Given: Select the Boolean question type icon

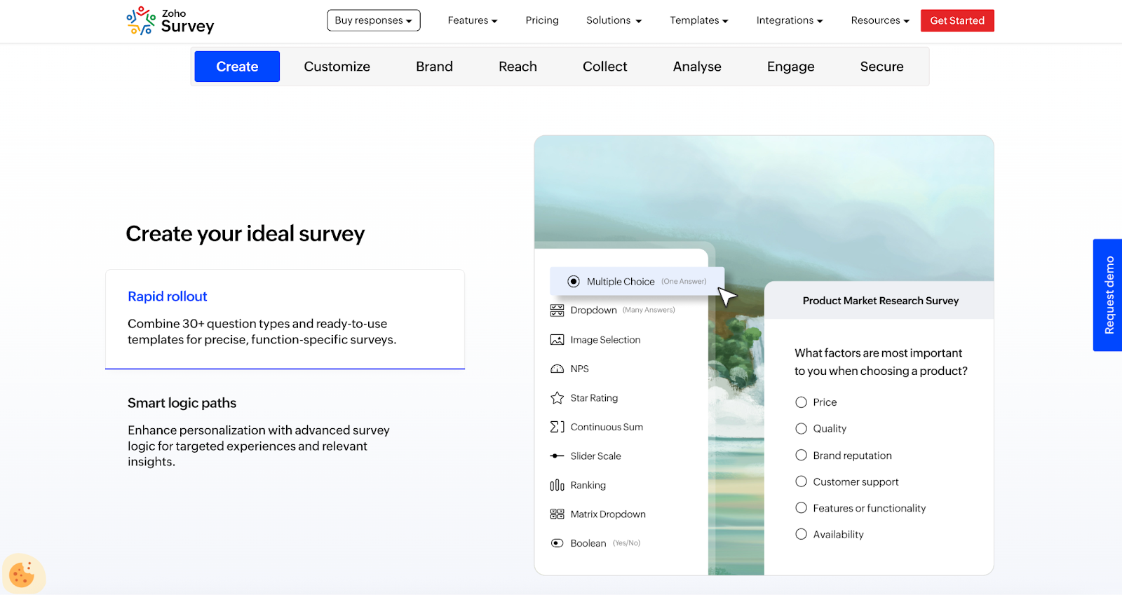Looking at the screenshot, I should pos(557,543).
